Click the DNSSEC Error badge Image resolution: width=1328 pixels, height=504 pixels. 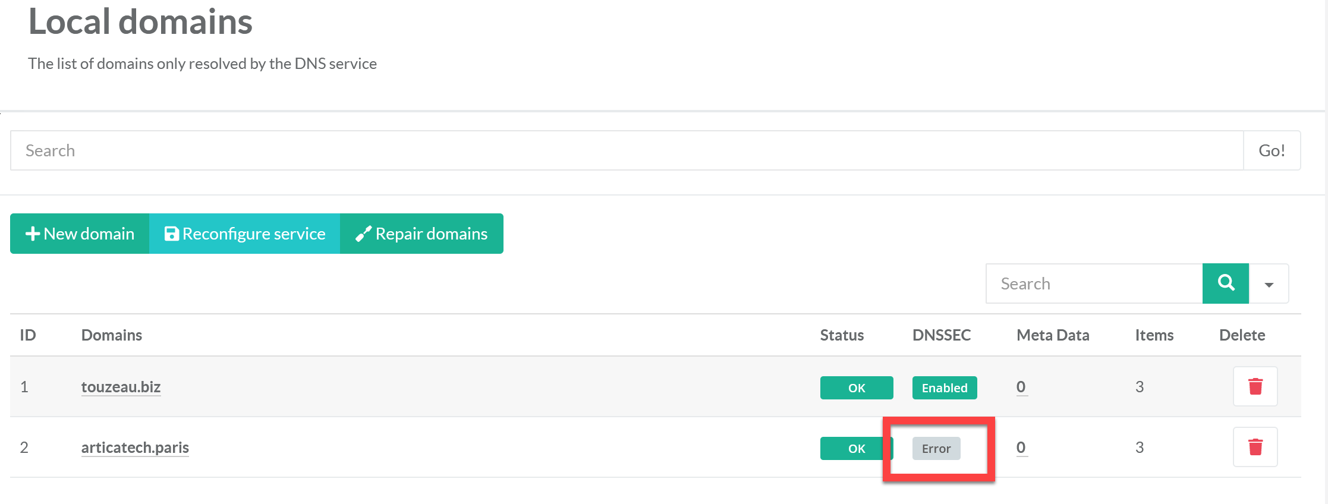[x=936, y=449]
